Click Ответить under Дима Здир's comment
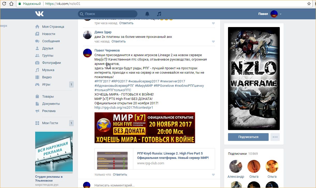Screen dimensions: 316x188 point(119,41)
